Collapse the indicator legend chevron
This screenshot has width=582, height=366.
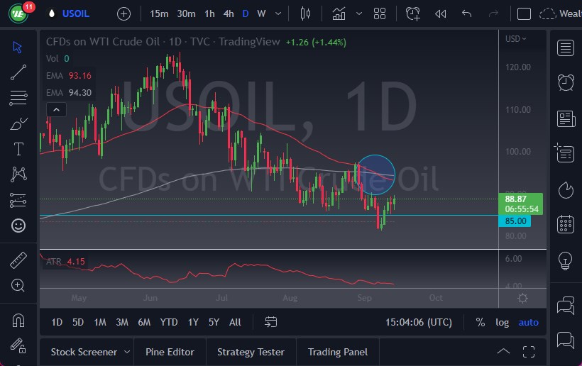click(55, 109)
